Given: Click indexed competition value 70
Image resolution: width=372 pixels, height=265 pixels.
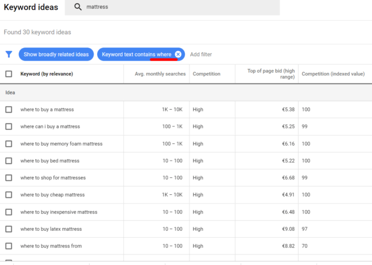Looking at the screenshot, I should pos(305,246).
